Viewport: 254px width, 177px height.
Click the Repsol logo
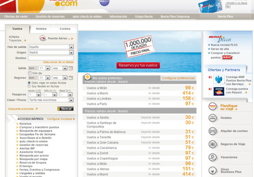point(219,91)
